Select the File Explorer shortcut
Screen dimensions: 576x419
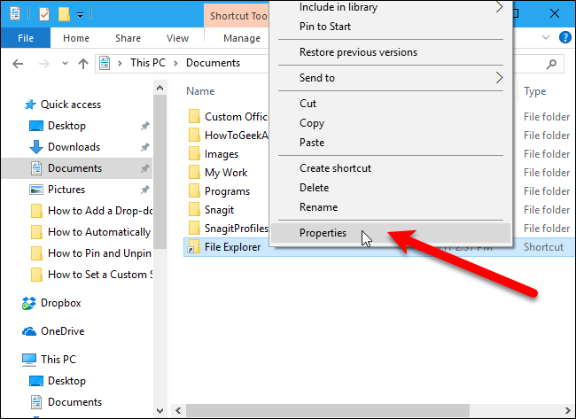coord(232,247)
